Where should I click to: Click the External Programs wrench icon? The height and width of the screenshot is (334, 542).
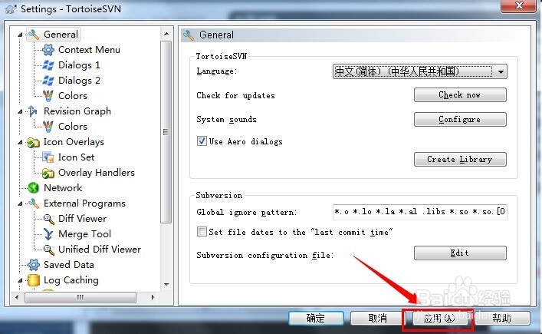click(x=34, y=203)
